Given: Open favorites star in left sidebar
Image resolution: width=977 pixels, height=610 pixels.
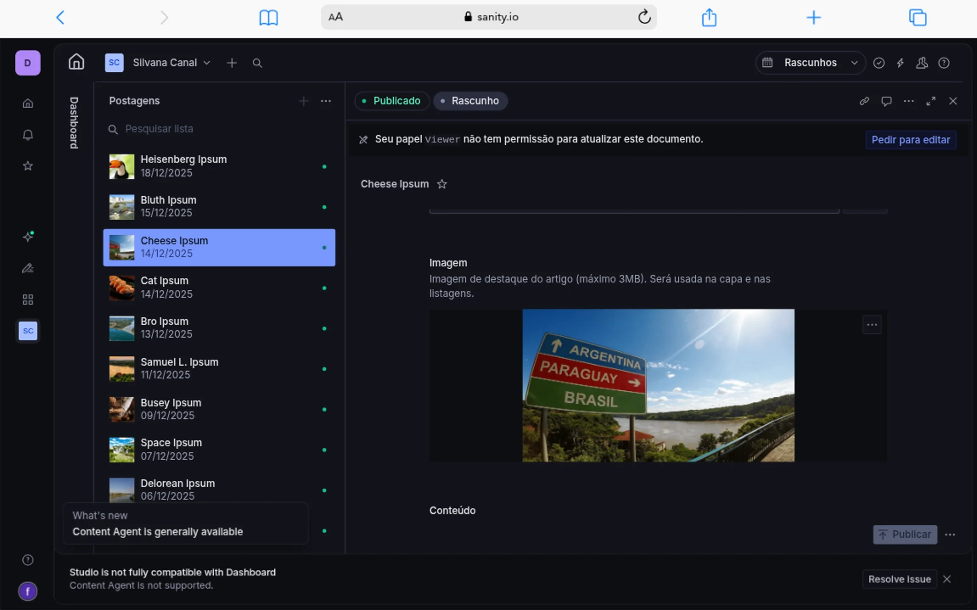Looking at the screenshot, I should [x=28, y=166].
